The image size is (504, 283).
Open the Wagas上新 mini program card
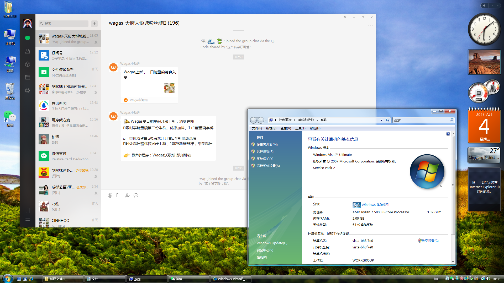(149, 85)
